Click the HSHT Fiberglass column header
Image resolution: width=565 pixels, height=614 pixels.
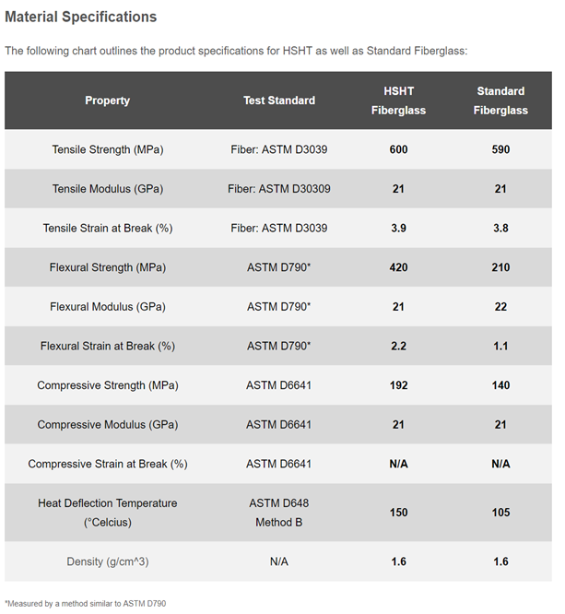[398, 100]
